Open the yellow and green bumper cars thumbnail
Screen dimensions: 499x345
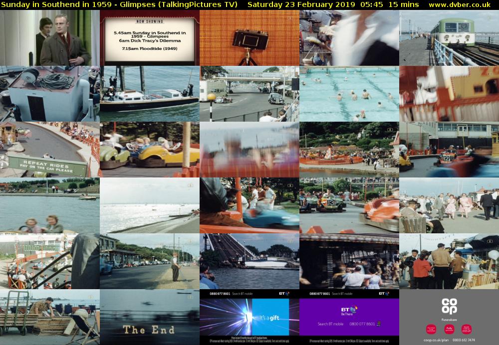150,150
